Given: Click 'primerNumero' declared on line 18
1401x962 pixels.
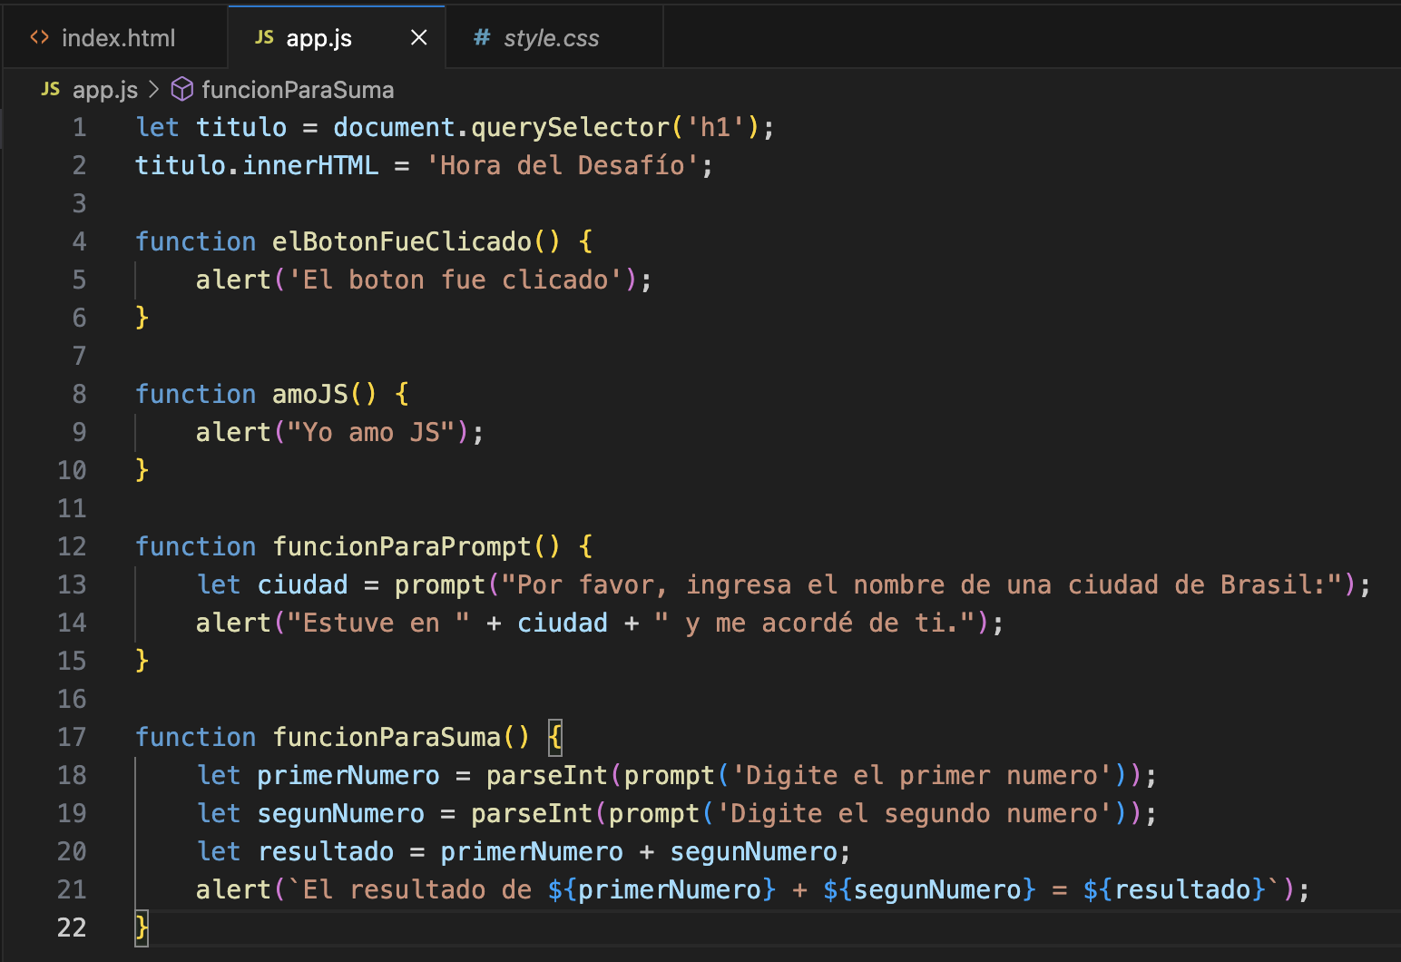Looking at the screenshot, I should tap(348, 775).
